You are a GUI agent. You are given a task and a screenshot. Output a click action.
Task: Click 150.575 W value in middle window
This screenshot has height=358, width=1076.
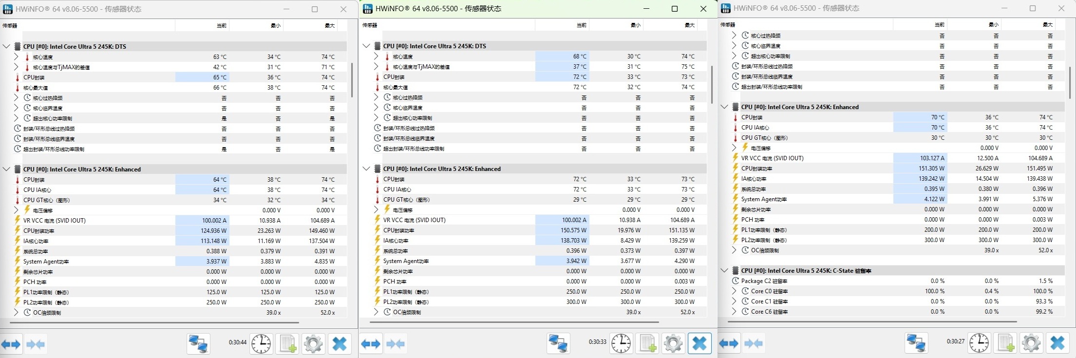point(574,230)
